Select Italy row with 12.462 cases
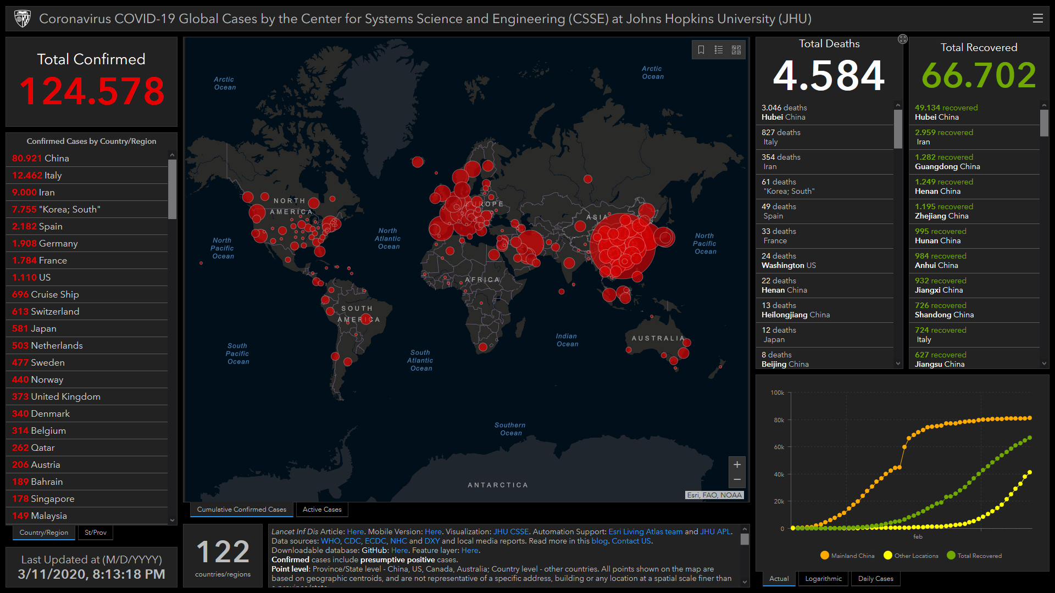 (x=87, y=175)
